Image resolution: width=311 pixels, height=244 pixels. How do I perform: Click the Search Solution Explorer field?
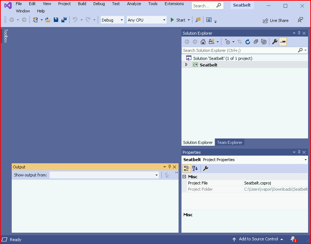pyautogui.click(x=240, y=50)
